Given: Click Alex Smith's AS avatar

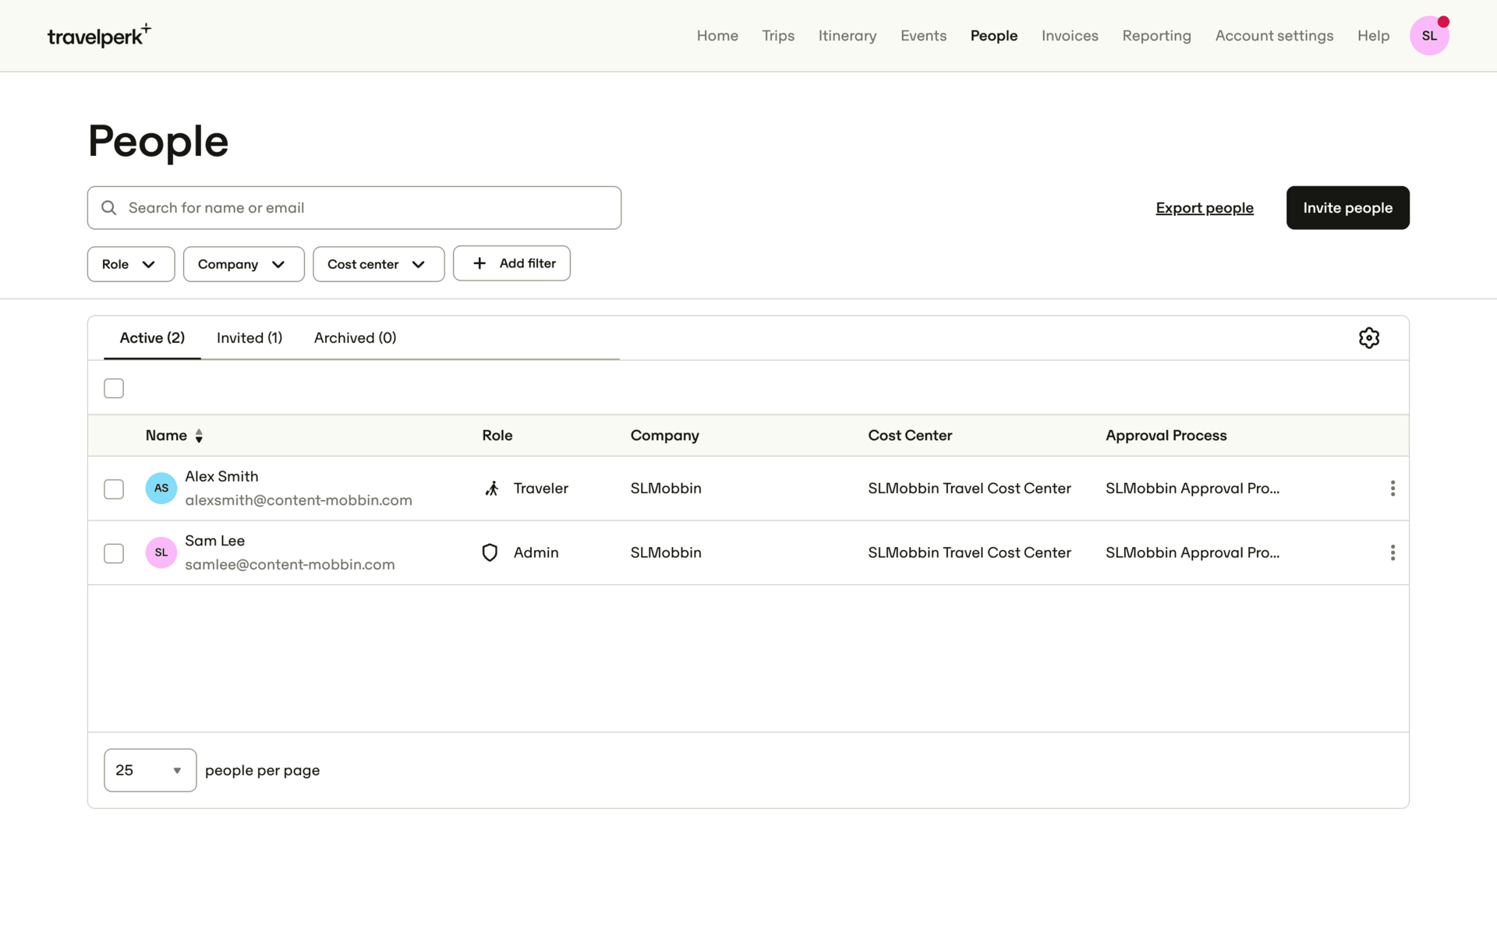Looking at the screenshot, I should coord(161,489).
